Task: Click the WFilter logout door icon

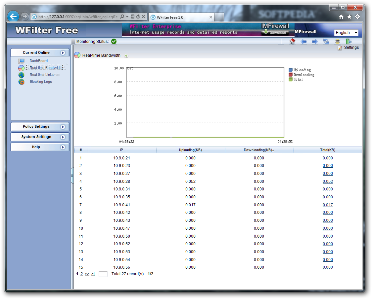Action: point(348,42)
